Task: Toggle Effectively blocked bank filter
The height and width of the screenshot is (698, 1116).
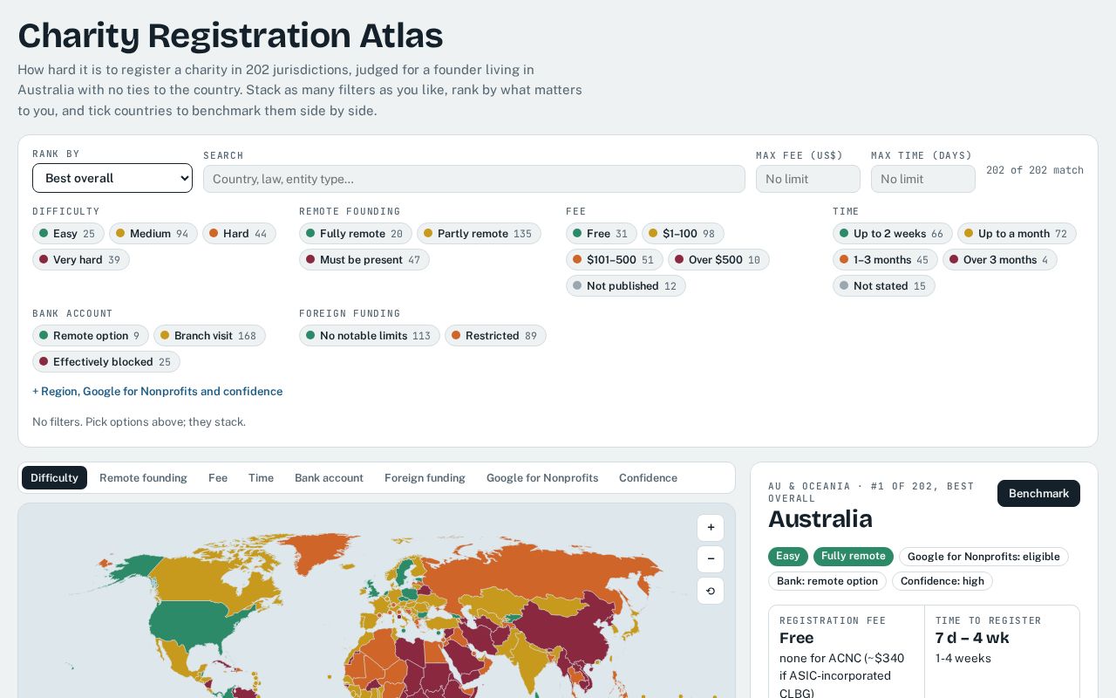Action: (x=106, y=362)
